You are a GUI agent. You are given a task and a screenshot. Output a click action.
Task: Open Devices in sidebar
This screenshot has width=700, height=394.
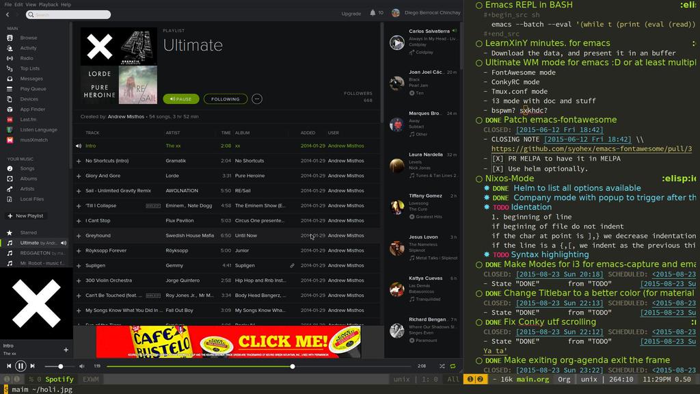[29, 99]
